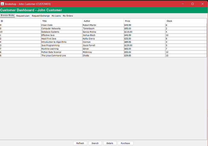This screenshot has width=208, height=146.
Task: Click the $45.99 price cell
Action: point(145,35)
